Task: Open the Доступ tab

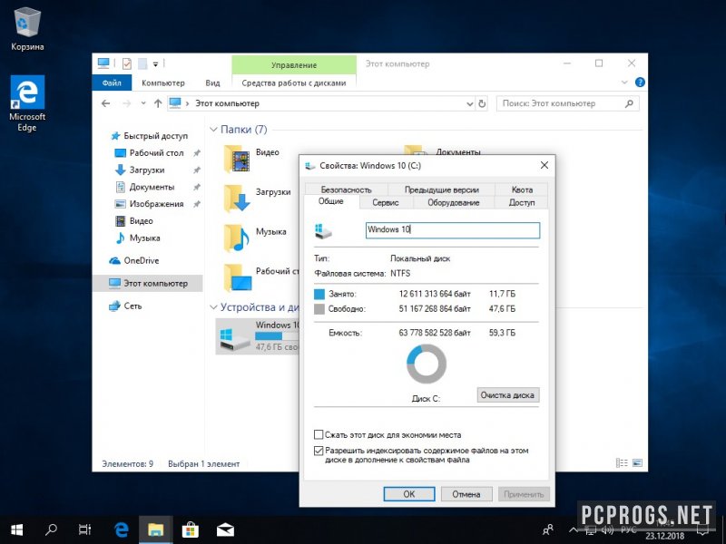Action: pos(522,202)
